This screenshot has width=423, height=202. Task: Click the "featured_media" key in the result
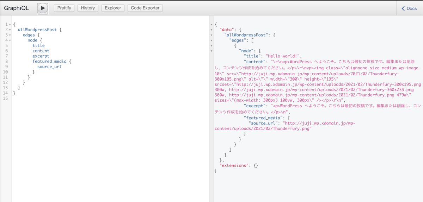[x=263, y=118]
